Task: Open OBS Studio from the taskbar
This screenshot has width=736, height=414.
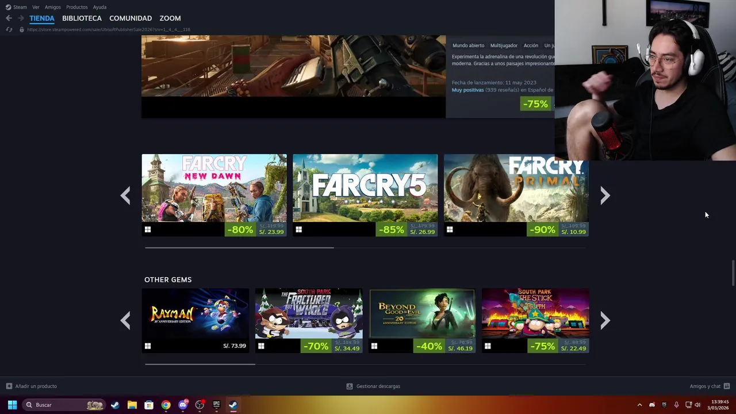Action: point(200,405)
